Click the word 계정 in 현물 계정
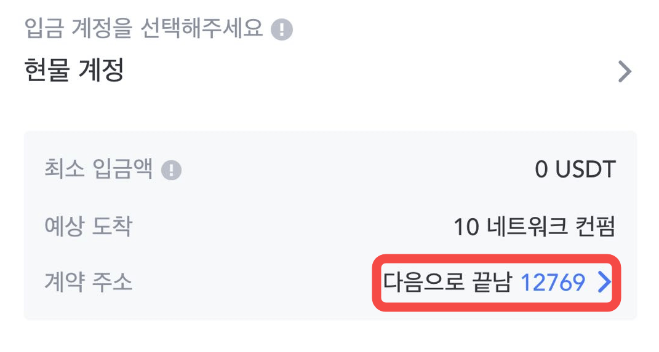Image resolution: width=659 pixels, height=352 pixels. [102, 71]
